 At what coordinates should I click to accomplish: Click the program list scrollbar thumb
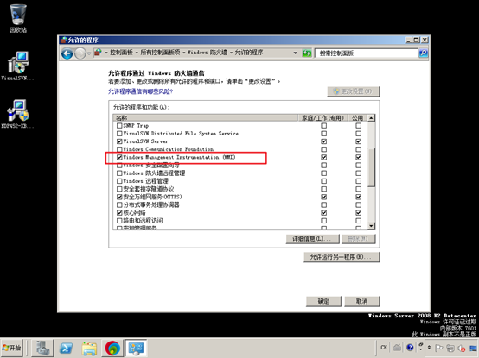[371, 167]
